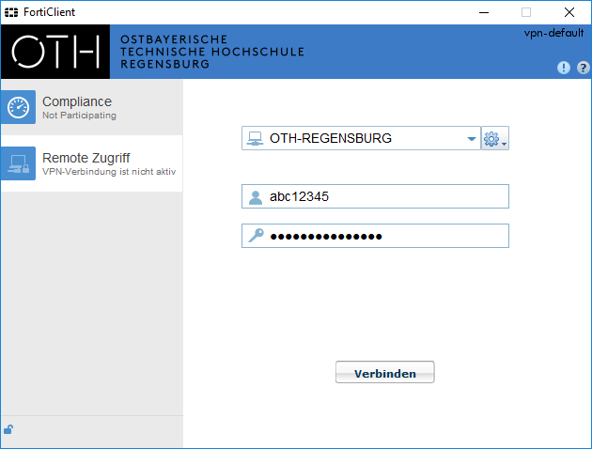
Task: Click the VPN settings gear icon
Action: pos(491,139)
